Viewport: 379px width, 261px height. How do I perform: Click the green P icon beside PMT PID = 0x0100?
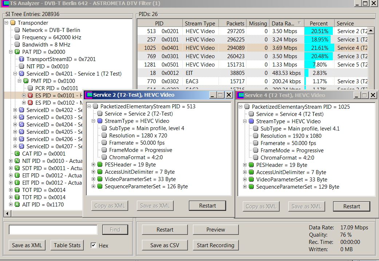click(x=26, y=81)
